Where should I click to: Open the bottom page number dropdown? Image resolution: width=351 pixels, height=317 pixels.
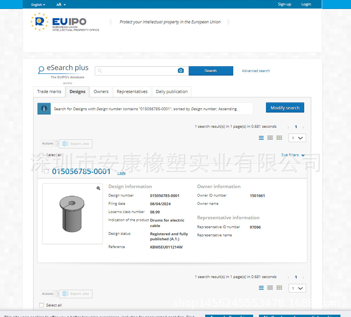click(297, 288)
